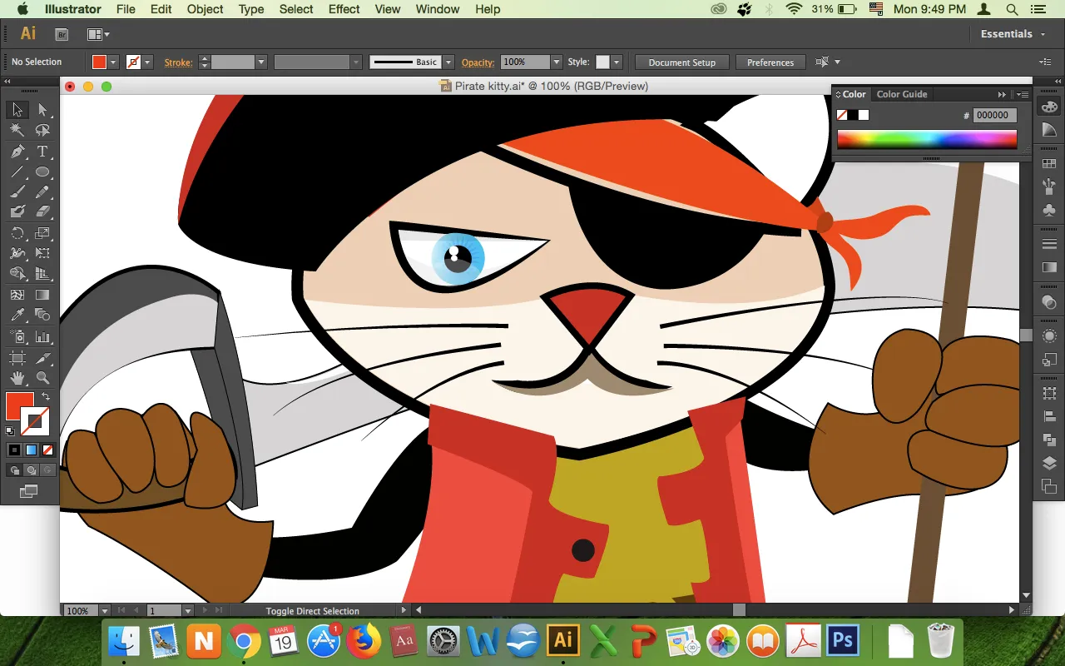Open the Window menu
The image size is (1065, 666).
click(438, 9)
